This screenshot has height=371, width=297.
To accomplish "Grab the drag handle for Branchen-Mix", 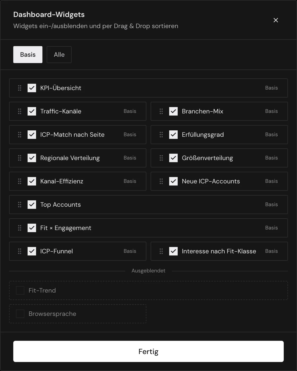I will click(x=161, y=111).
